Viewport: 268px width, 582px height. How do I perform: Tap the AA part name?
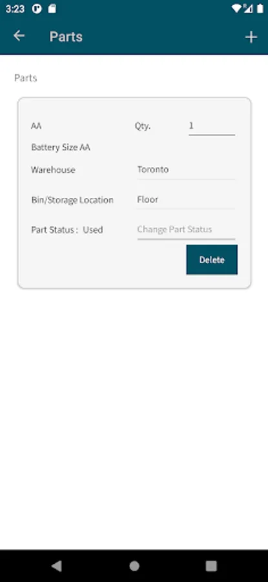[x=36, y=126]
